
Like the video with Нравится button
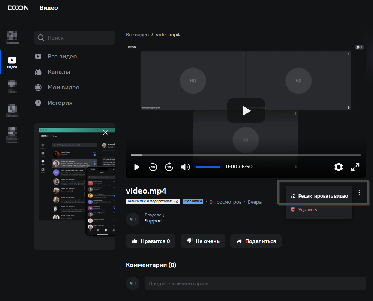click(x=151, y=241)
